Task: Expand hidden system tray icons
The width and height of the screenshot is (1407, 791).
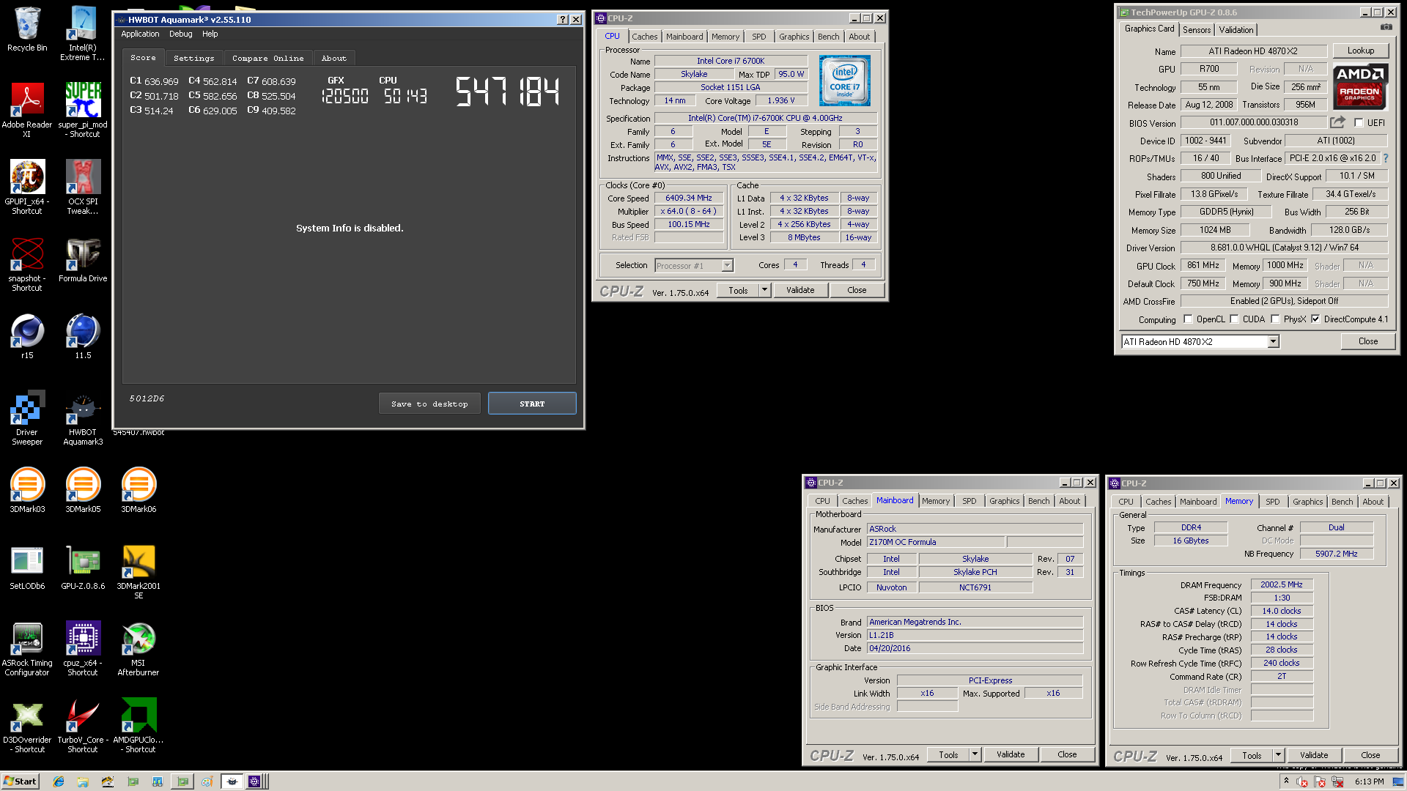Action: 1286,781
